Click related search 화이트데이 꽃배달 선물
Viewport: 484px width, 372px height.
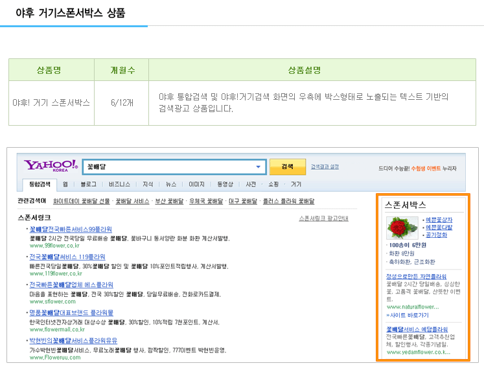[x=81, y=202]
